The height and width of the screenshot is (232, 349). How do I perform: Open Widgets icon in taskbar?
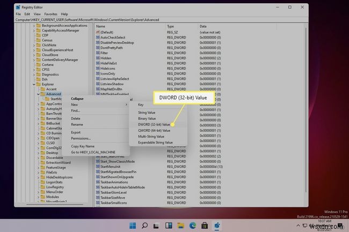(169, 226)
